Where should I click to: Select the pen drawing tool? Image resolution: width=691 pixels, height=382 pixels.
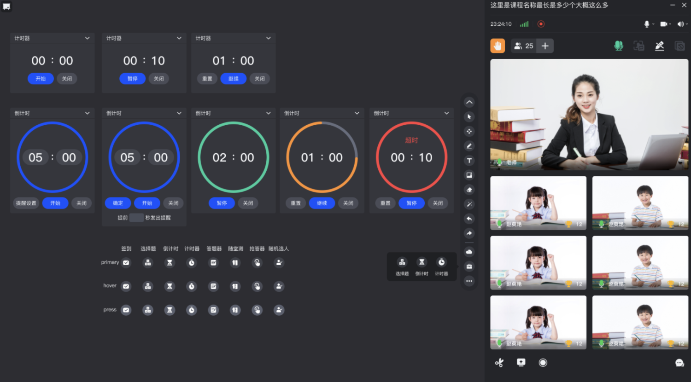pyautogui.click(x=469, y=146)
